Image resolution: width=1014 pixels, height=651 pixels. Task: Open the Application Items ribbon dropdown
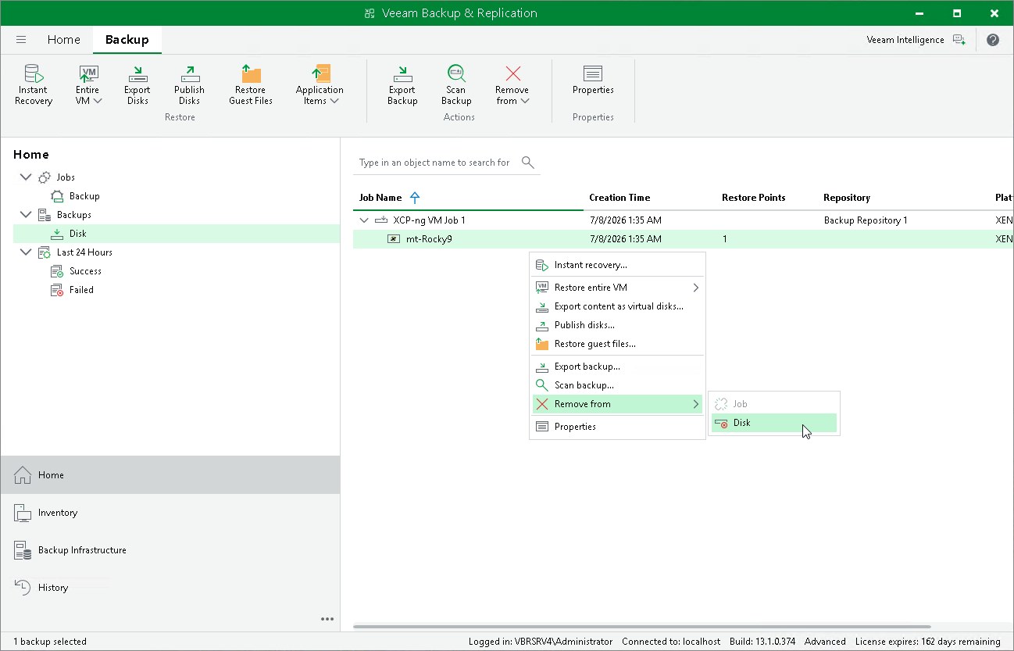(320, 84)
